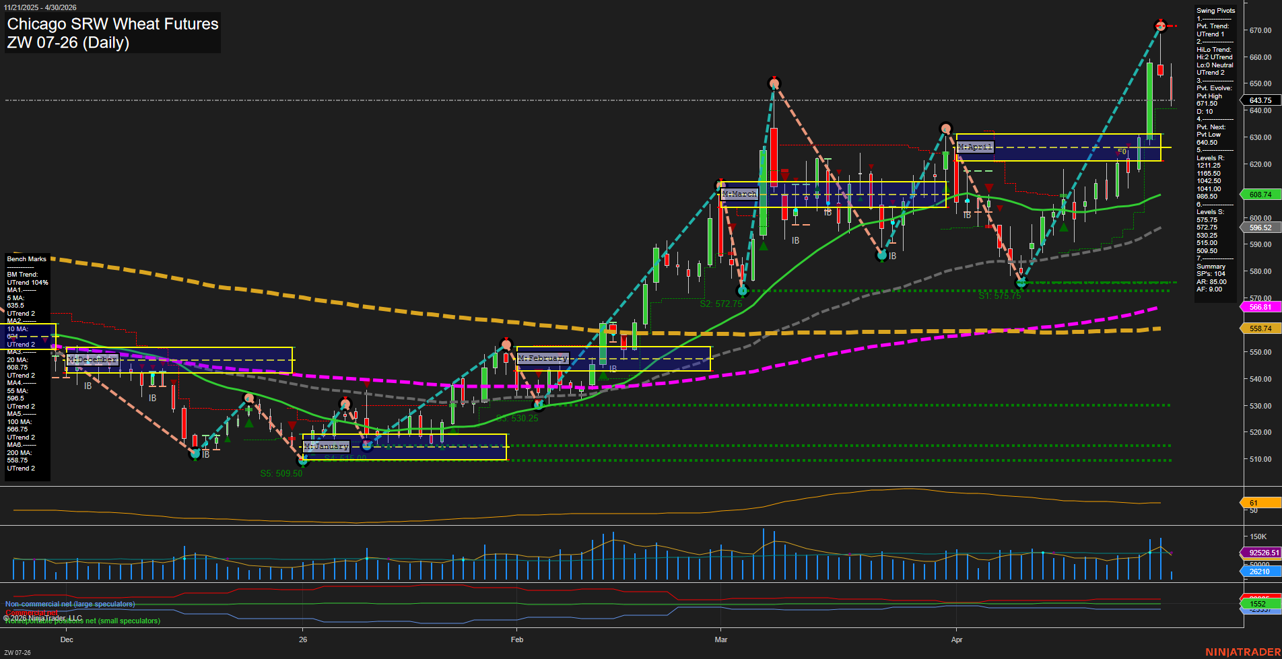Select the pivot marker at the late-December swing low

coord(195,453)
